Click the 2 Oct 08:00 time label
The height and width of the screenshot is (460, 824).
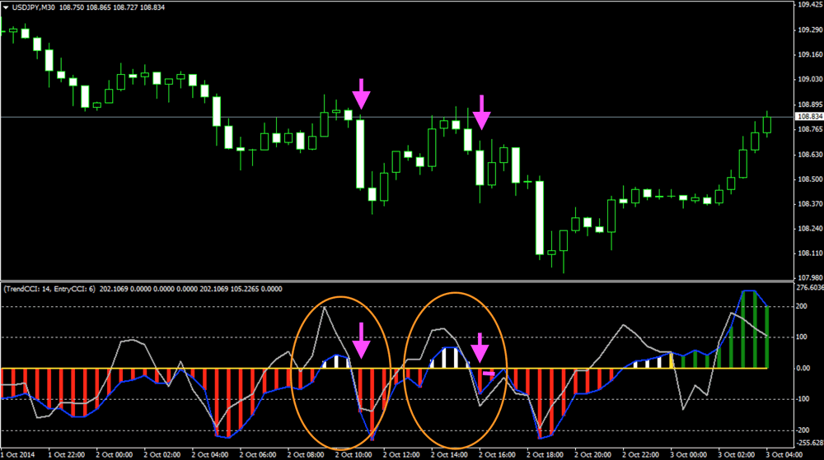pyautogui.click(x=306, y=455)
